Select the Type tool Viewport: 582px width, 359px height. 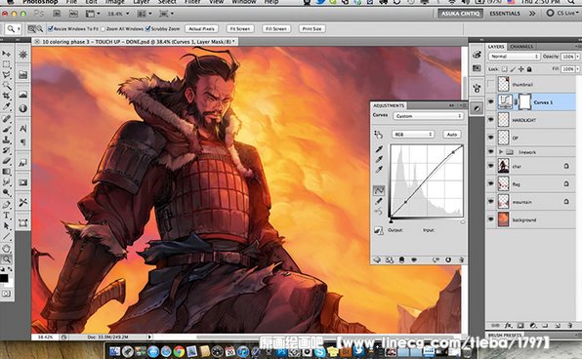[6, 215]
